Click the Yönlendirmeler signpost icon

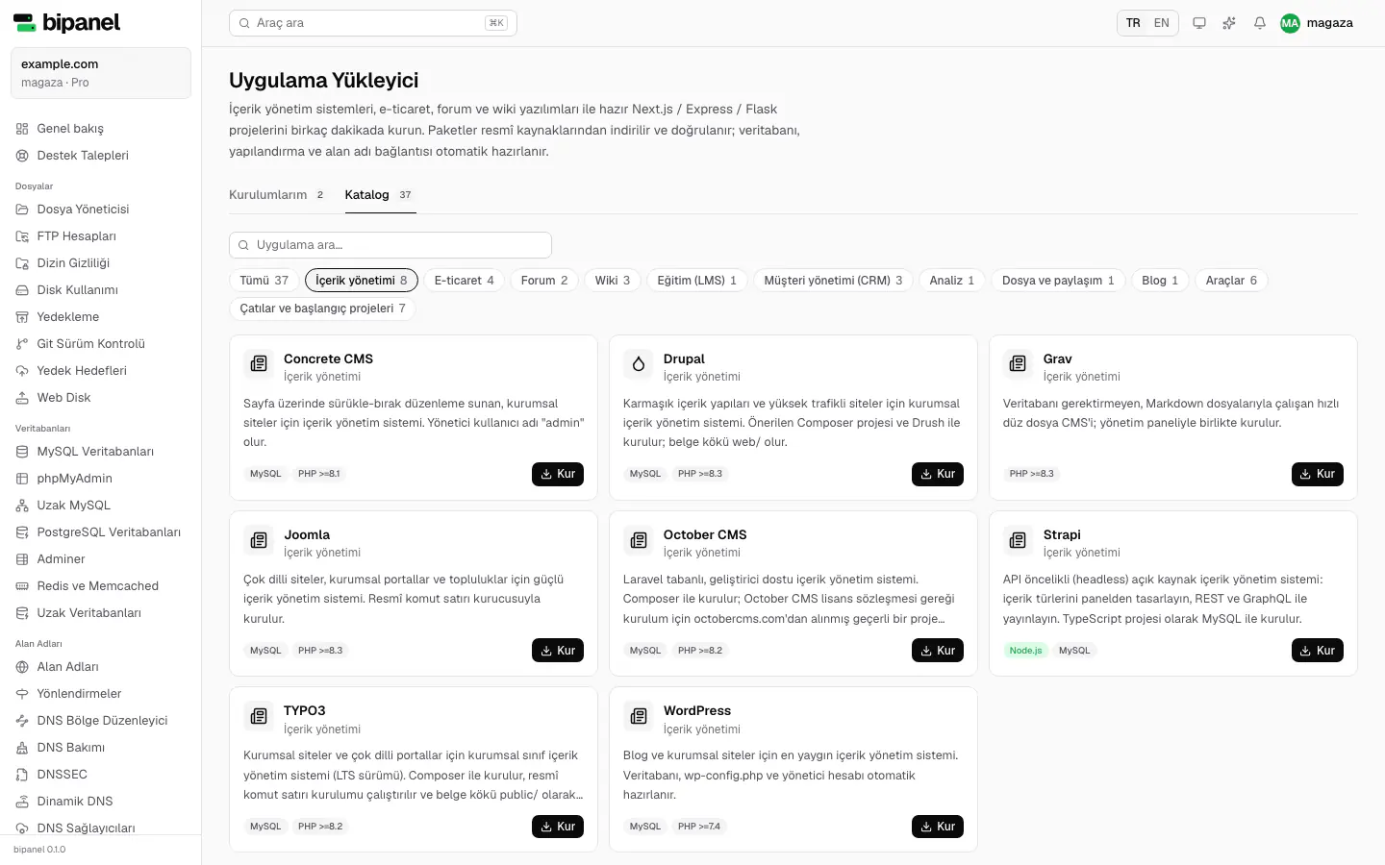pyautogui.click(x=22, y=694)
